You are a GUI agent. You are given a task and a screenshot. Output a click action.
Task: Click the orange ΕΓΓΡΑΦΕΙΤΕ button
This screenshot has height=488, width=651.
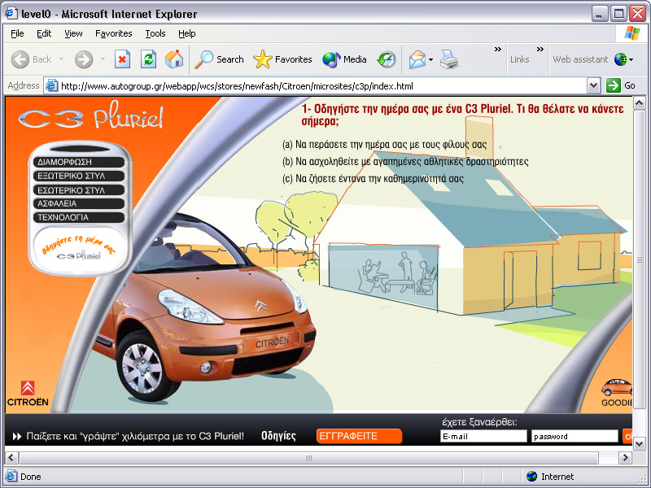pyautogui.click(x=359, y=436)
